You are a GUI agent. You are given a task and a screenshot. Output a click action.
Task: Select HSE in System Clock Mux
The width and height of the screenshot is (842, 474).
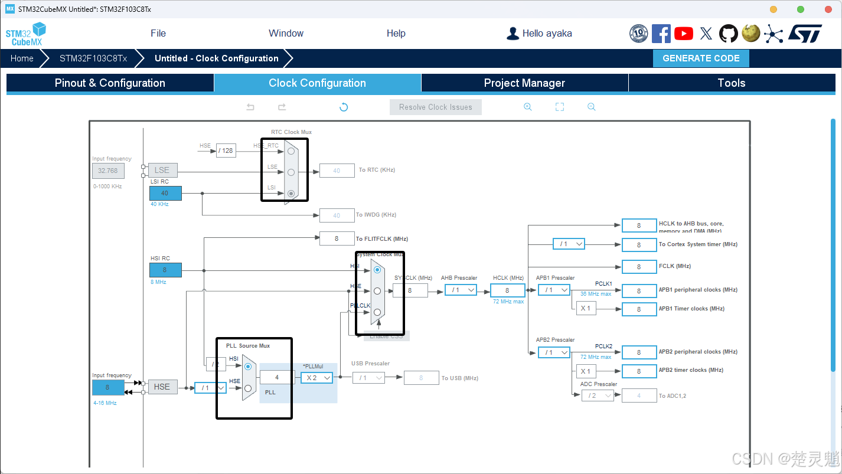coord(377,290)
